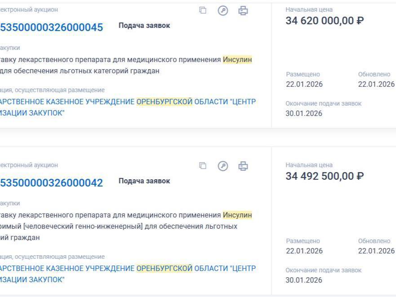Click the first card's 'Размещено' date
The image size is (396, 297).
pyautogui.click(x=304, y=84)
